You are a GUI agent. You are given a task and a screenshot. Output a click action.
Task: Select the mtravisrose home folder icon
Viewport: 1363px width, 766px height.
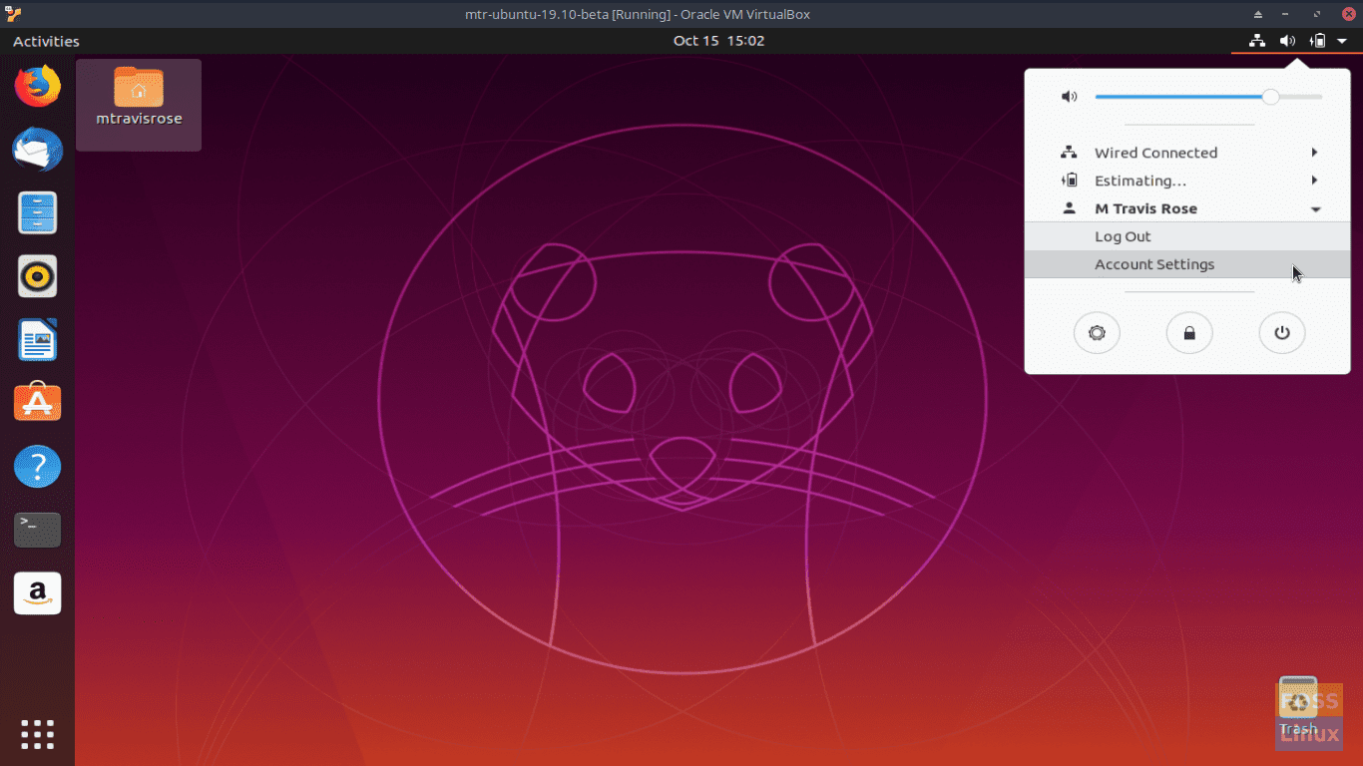(x=139, y=88)
